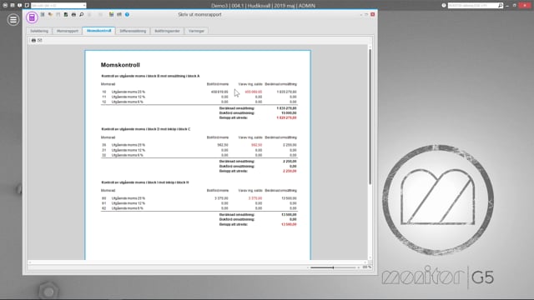Image resolution: width=534 pixels, height=300 pixels.
Task: Click the scroll down arrow of the report preview
Action: [370, 257]
